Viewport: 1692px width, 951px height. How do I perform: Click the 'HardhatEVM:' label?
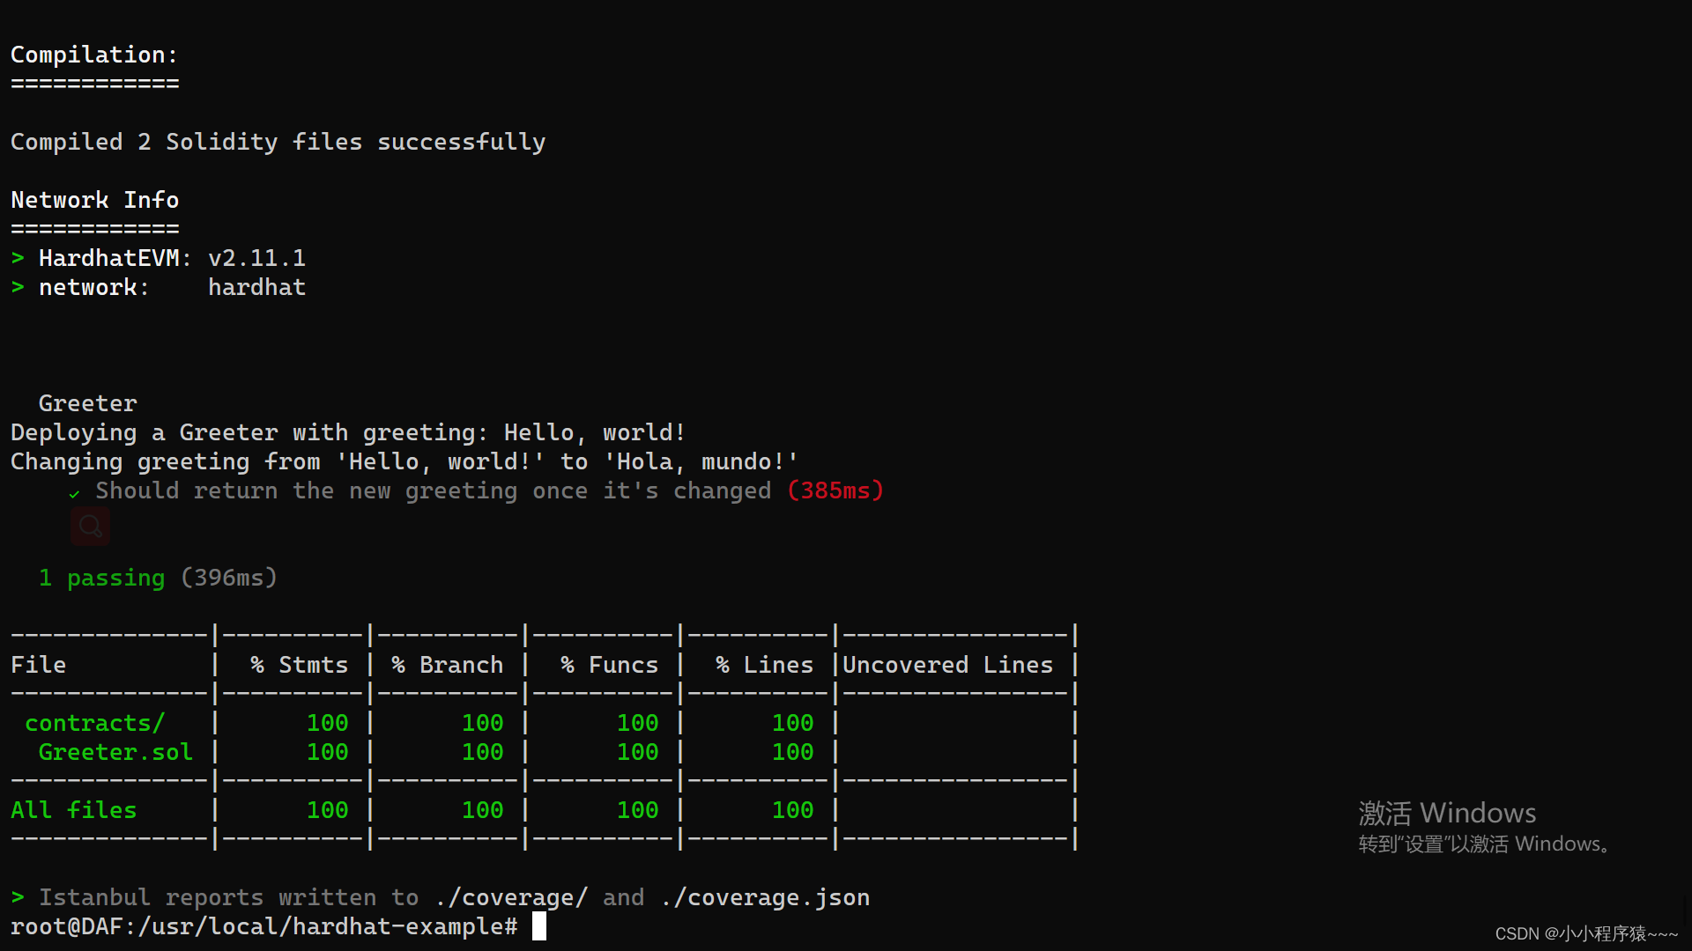coord(115,258)
